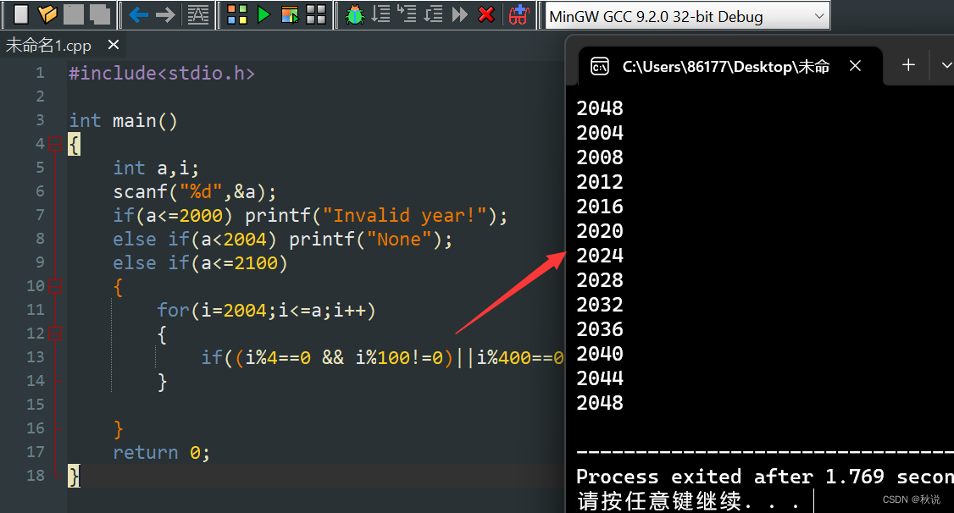
Task: Reformat code with the A-lines icon
Action: click(x=197, y=14)
